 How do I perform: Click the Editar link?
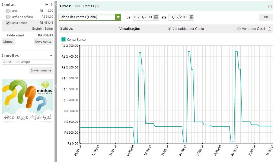click(49, 29)
